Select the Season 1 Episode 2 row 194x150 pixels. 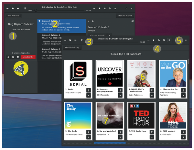pos(49,40)
